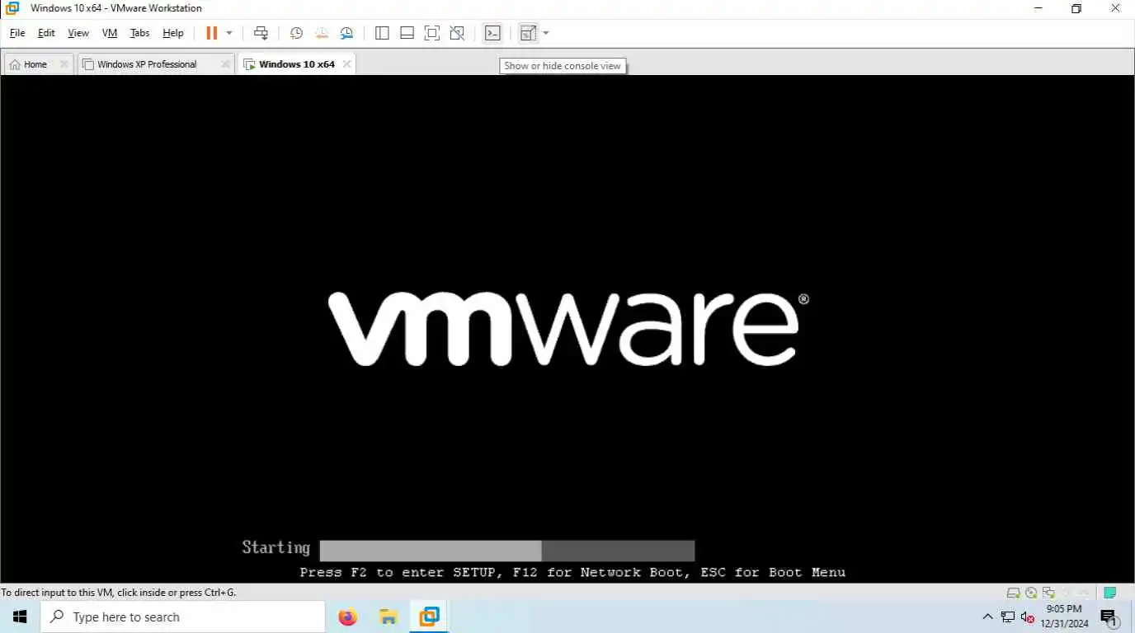Open the power options dropdown arrow
Viewport: 1135px width, 633px height.
point(229,33)
